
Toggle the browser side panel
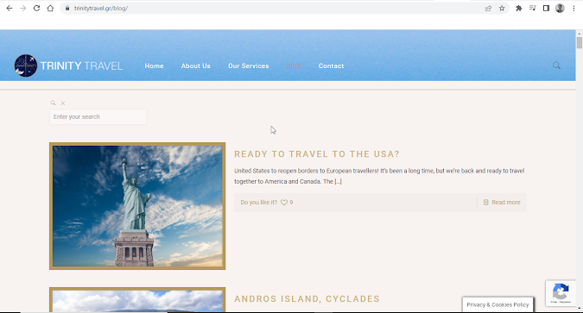546,8
